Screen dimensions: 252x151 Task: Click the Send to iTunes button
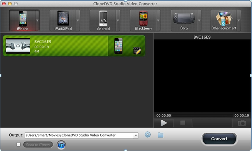pos(38,145)
